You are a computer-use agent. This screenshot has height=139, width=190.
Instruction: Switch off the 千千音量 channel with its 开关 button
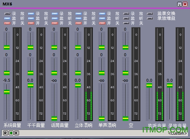pos(31,23)
